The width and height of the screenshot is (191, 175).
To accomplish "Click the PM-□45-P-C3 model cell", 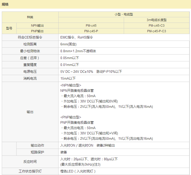I will click(x=156, y=31).
